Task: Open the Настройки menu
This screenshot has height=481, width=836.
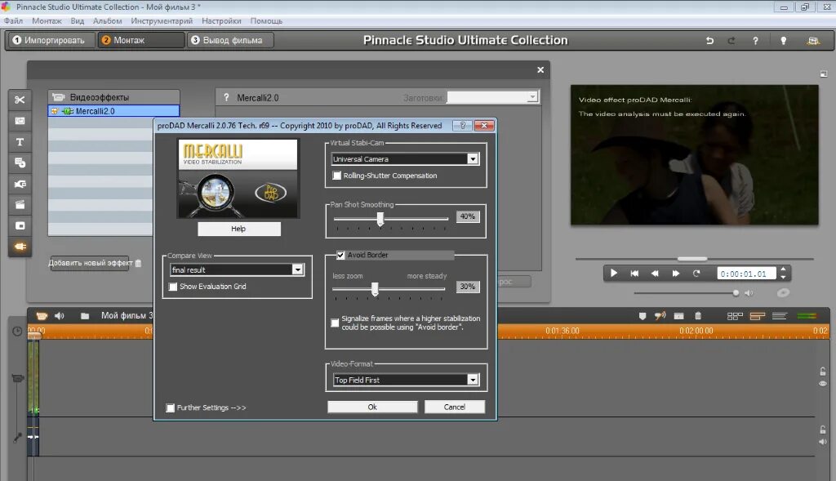Action: point(221,20)
